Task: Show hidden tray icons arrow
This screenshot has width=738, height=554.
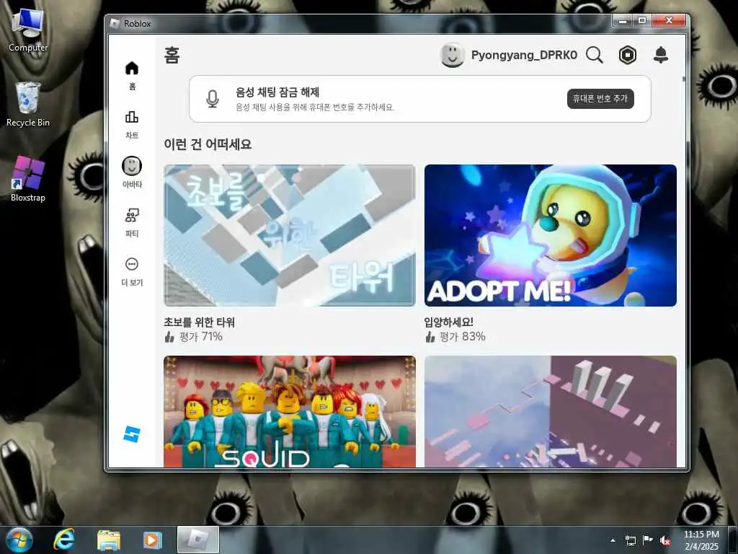Action: pos(613,540)
